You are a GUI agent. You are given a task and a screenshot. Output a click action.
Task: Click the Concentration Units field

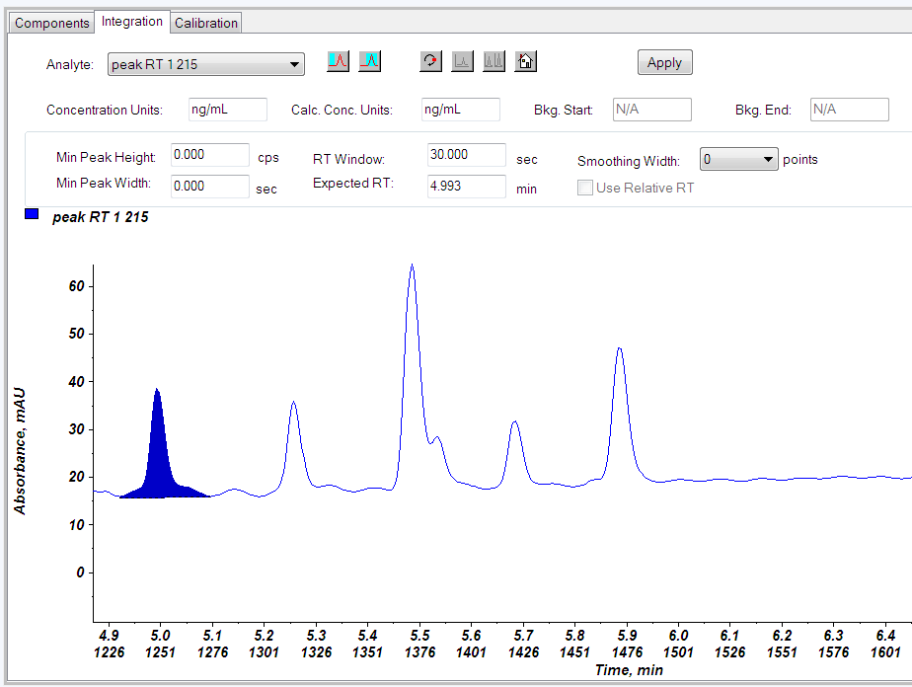point(227,110)
